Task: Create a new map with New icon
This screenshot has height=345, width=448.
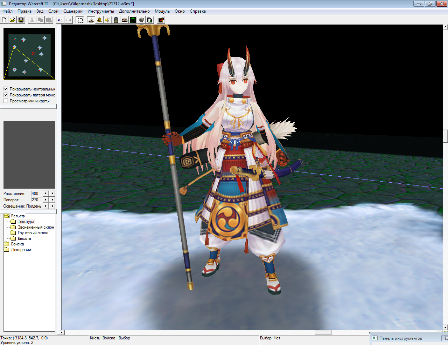Action: click(x=4, y=20)
